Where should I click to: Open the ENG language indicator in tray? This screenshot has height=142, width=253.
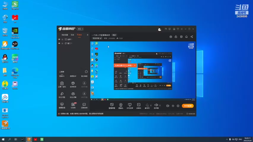[240, 139]
